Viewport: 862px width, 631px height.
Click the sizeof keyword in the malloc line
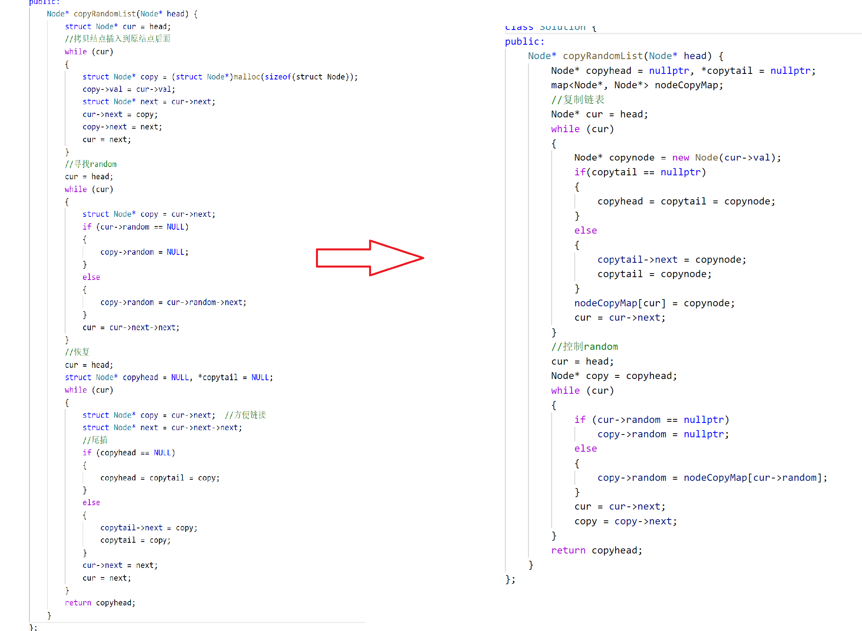coord(278,77)
